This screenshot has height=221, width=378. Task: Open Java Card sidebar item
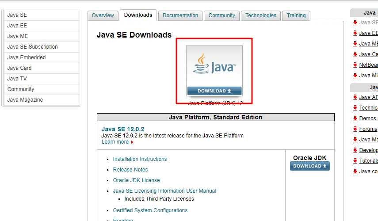pyautogui.click(x=42, y=68)
